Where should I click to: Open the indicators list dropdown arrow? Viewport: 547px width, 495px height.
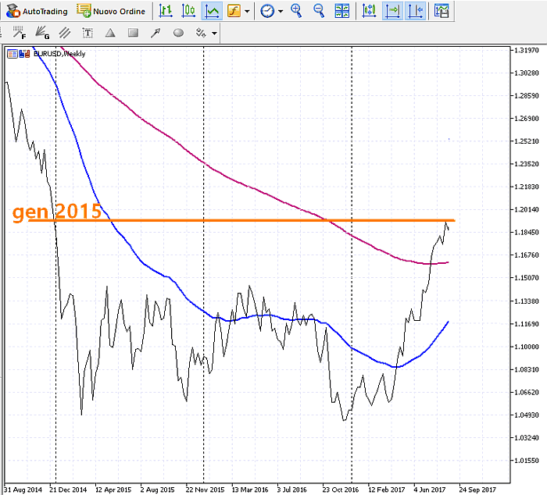[247, 11]
